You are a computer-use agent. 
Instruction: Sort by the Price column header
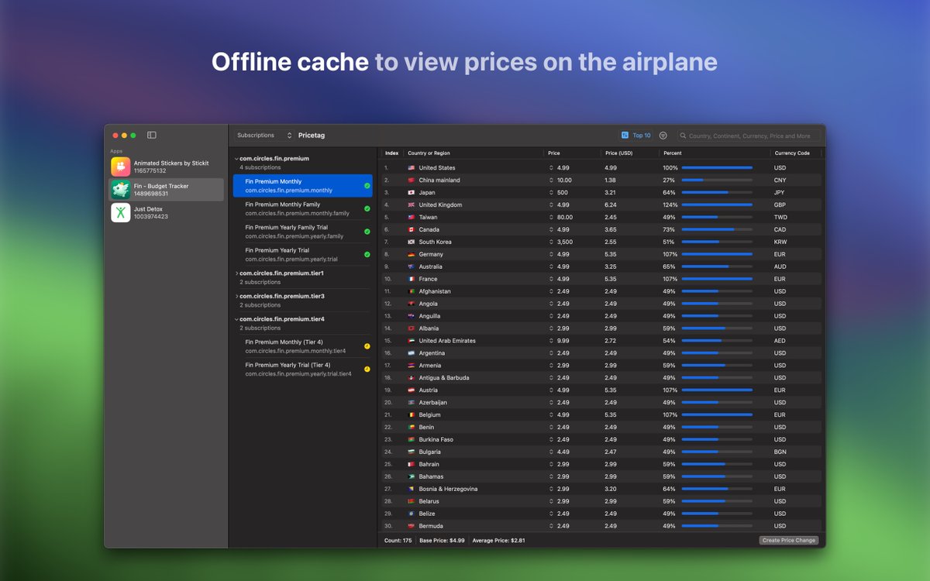[572, 153]
